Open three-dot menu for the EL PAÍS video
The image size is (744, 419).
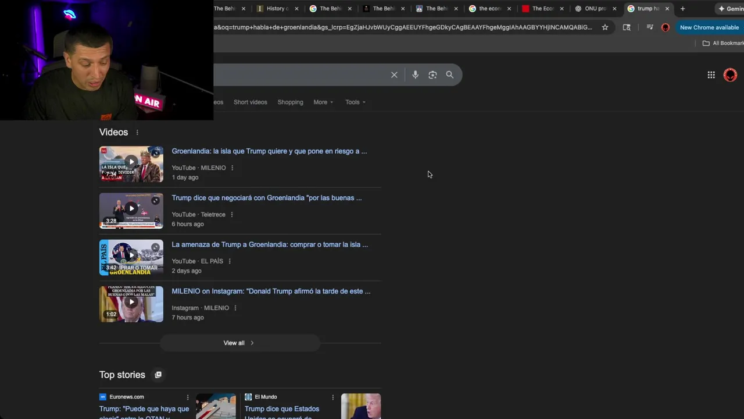click(230, 261)
